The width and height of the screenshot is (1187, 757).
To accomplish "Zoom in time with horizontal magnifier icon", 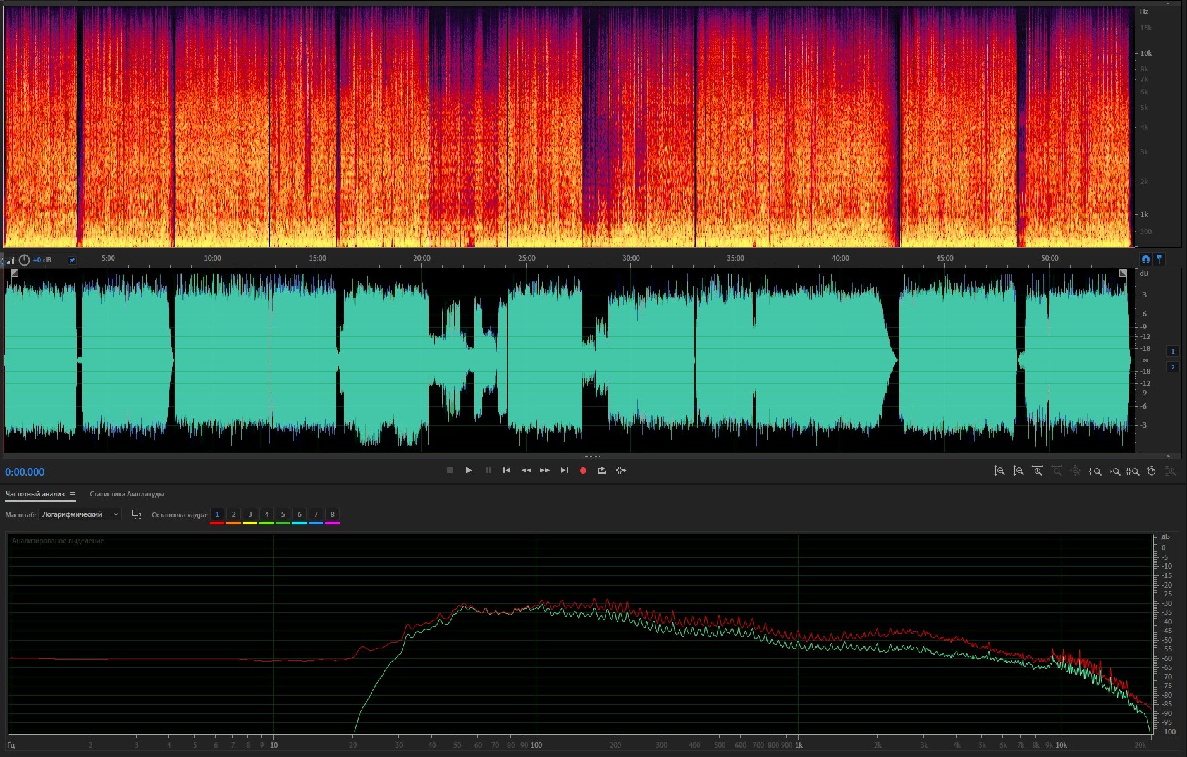I will [1037, 471].
